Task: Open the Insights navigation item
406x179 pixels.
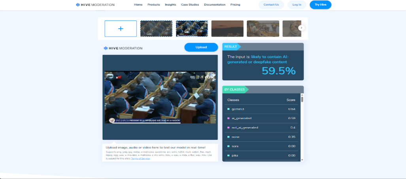Action: [x=170, y=5]
